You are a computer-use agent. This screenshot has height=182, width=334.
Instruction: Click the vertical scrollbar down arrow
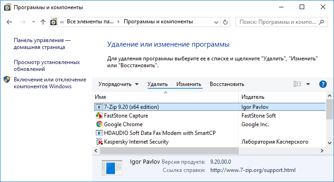point(329,143)
